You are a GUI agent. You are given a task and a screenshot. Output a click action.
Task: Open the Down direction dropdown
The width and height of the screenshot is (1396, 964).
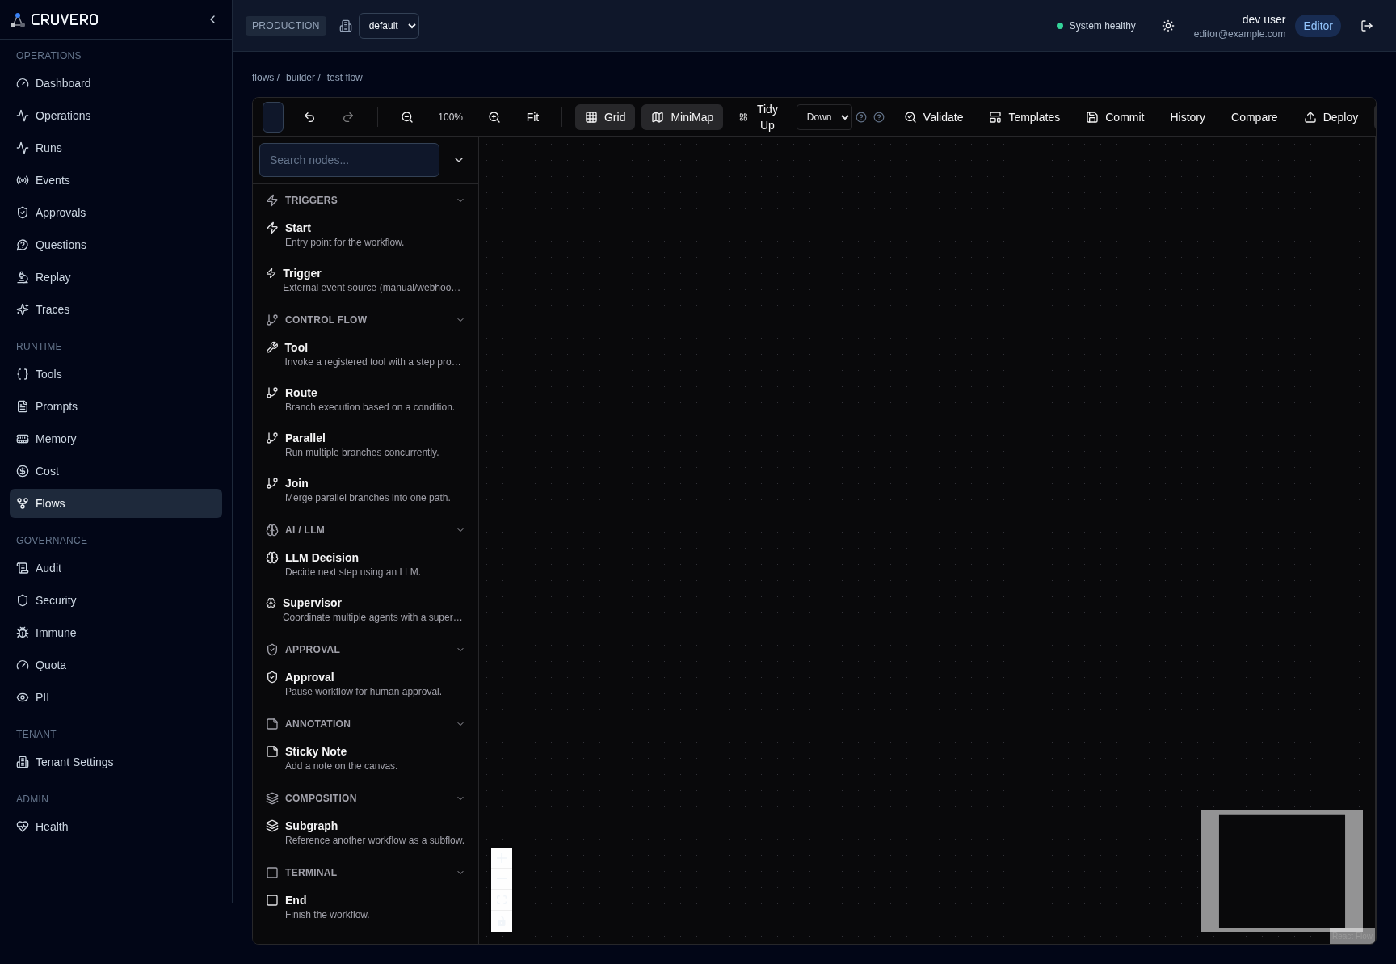[x=824, y=117]
